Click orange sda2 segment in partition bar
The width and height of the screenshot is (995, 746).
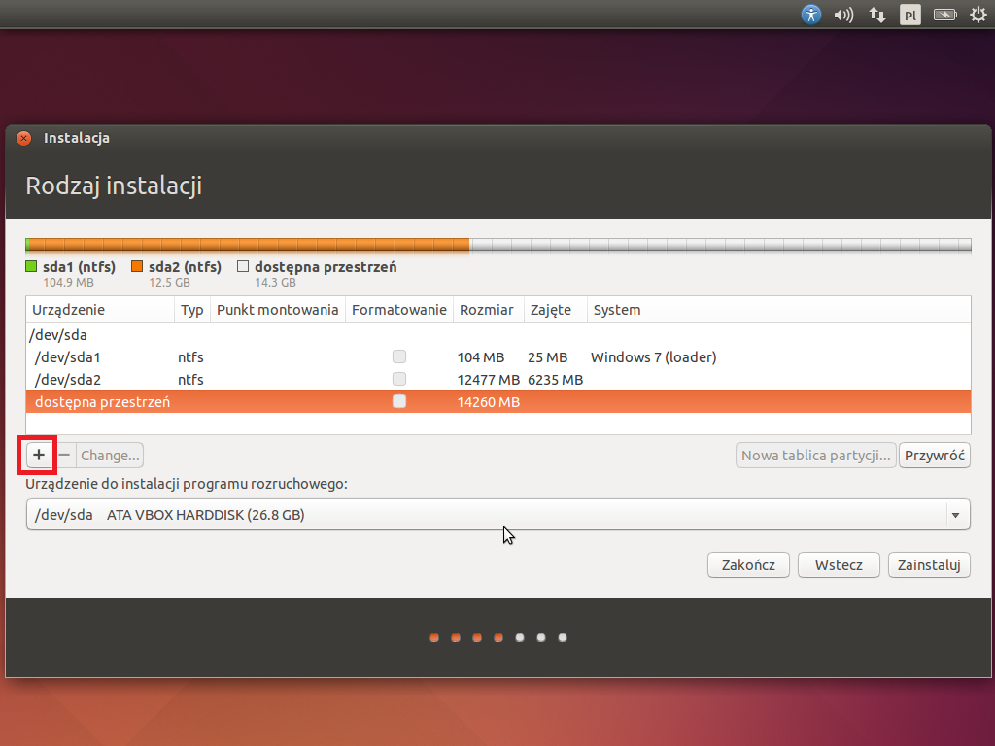(250, 246)
